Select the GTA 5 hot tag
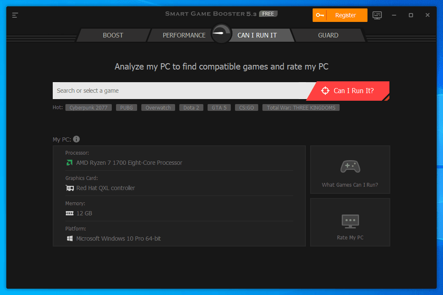This screenshot has width=443, height=295. click(x=219, y=107)
